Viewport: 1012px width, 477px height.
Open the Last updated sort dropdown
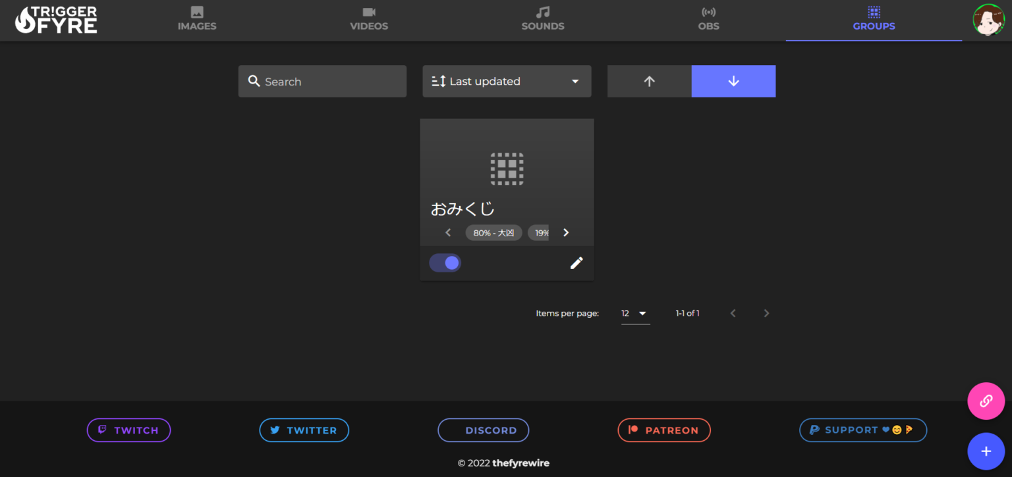point(506,81)
